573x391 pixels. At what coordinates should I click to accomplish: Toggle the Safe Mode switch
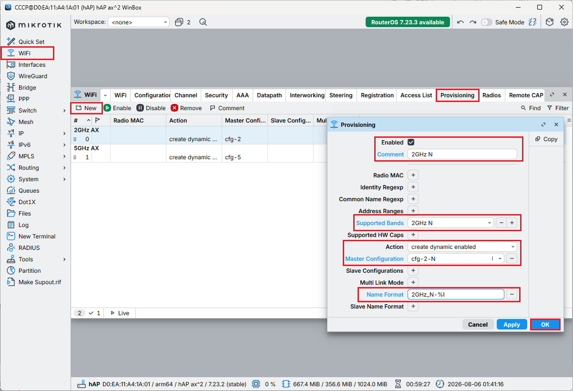click(486, 22)
